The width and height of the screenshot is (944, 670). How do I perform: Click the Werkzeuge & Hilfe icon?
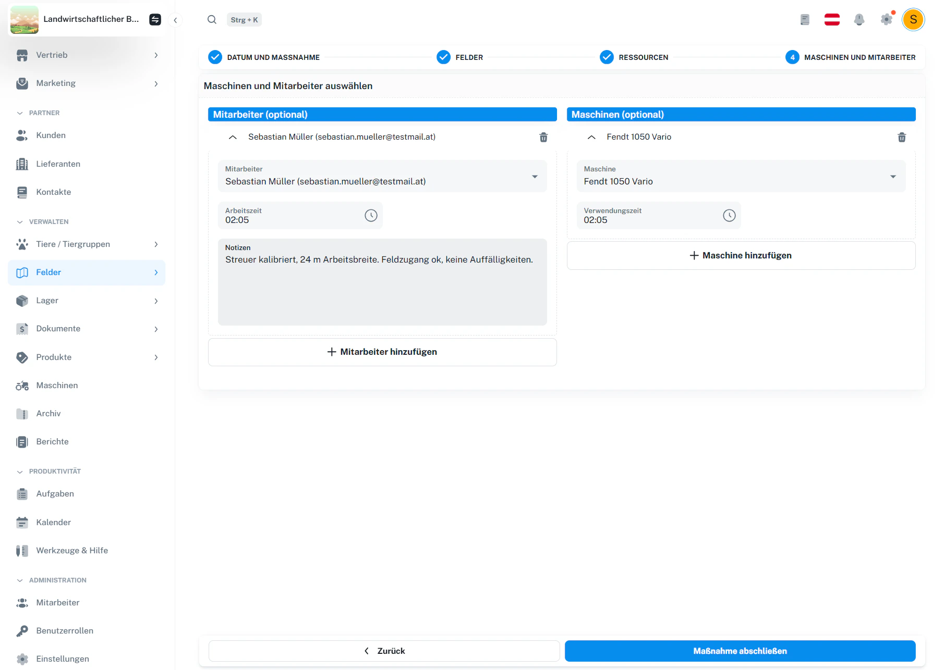22,551
